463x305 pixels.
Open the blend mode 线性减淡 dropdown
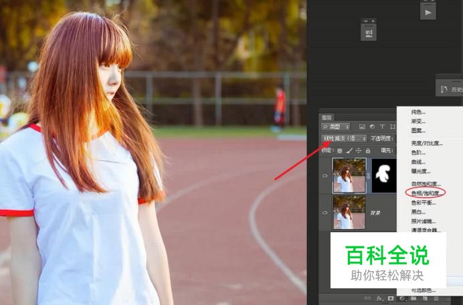(x=344, y=138)
